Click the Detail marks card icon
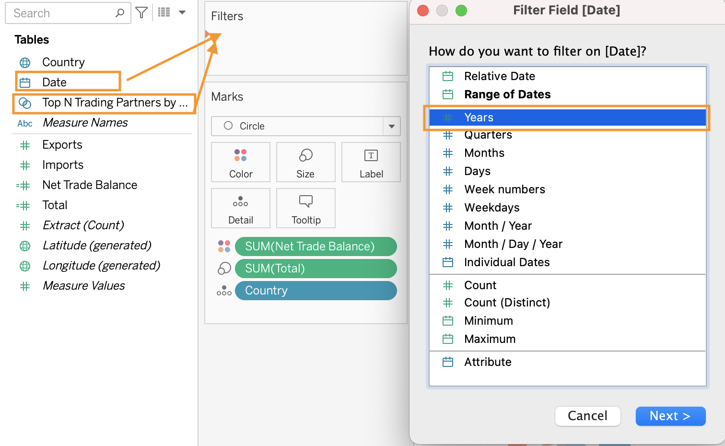725x446 pixels. click(240, 201)
